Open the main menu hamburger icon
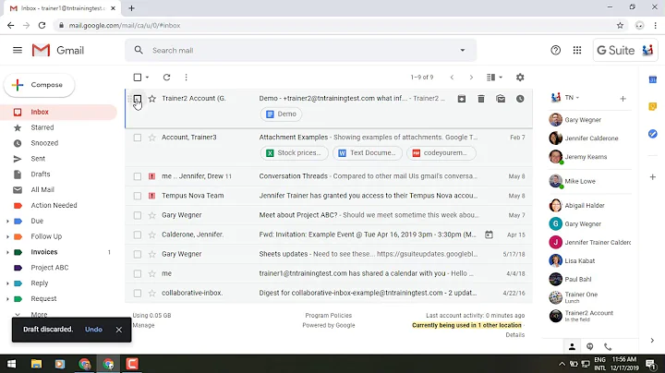The height and width of the screenshot is (373, 665). coord(18,51)
